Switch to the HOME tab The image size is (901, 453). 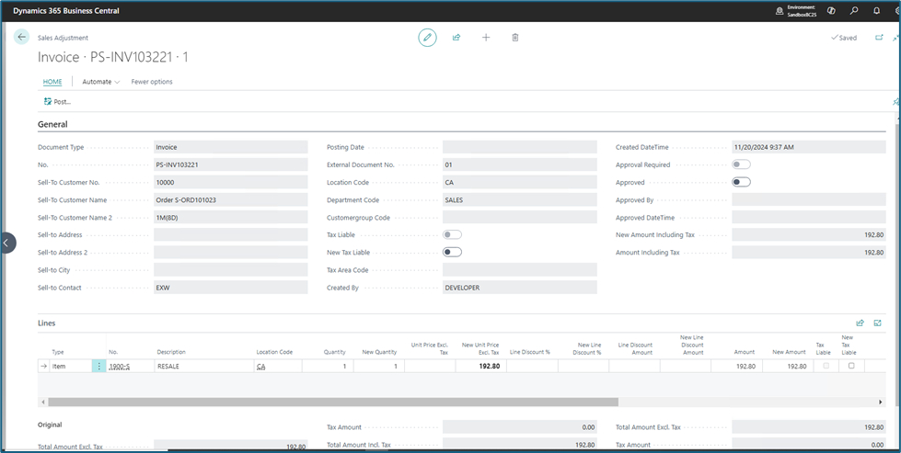pos(52,82)
